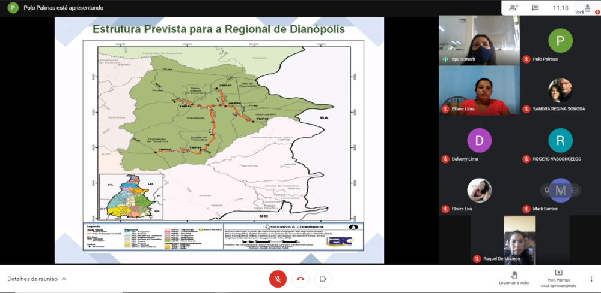Viewport: 601px width, 293px height.
Task: Remove Marli Santos using the minus icon
Action: click(x=575, y=190)
